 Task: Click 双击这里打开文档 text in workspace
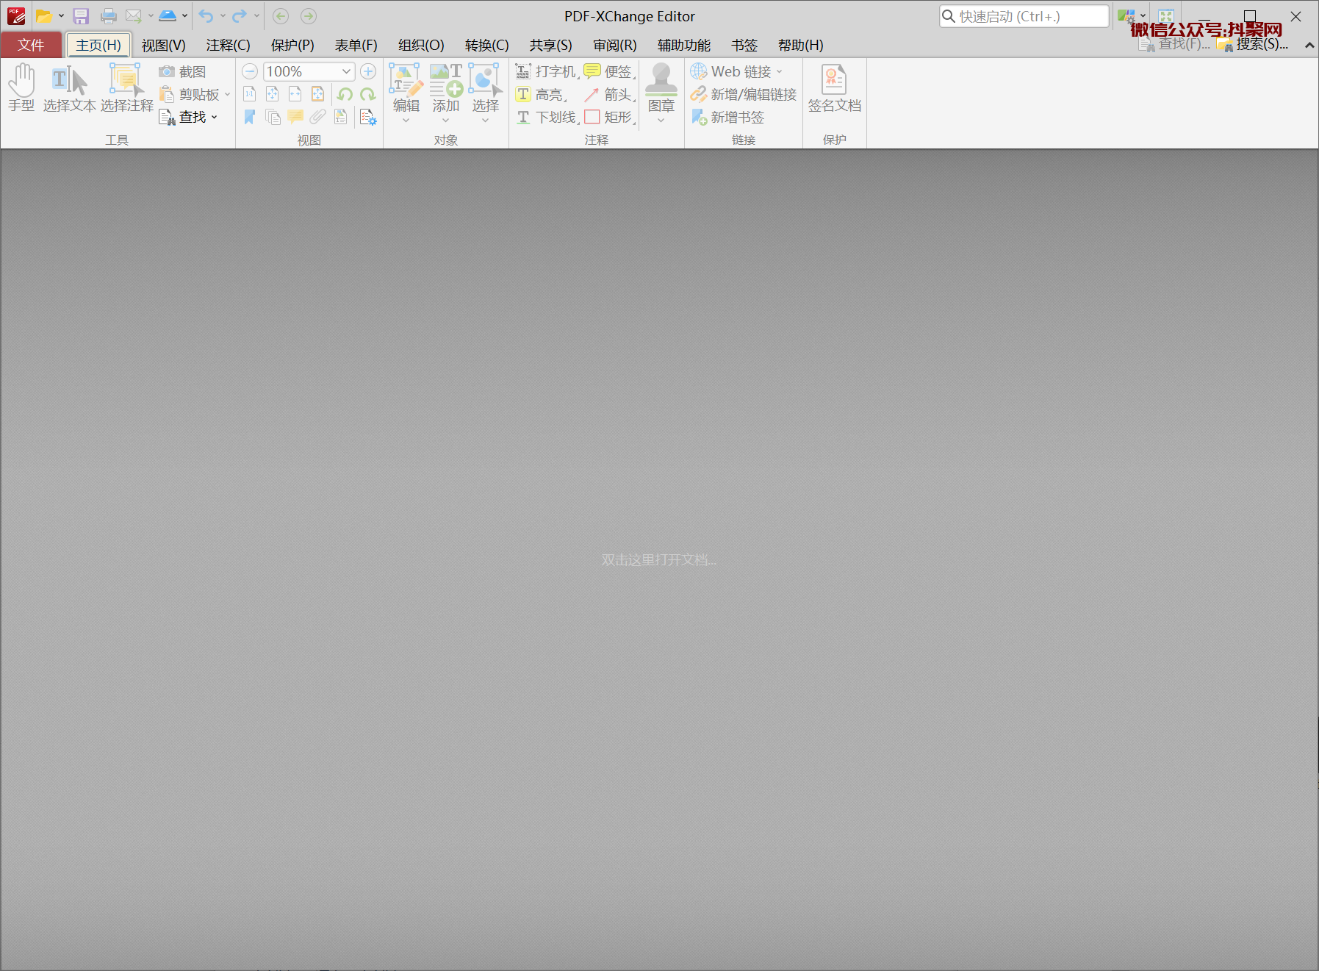pyautogui.click(x=658, y=560)
